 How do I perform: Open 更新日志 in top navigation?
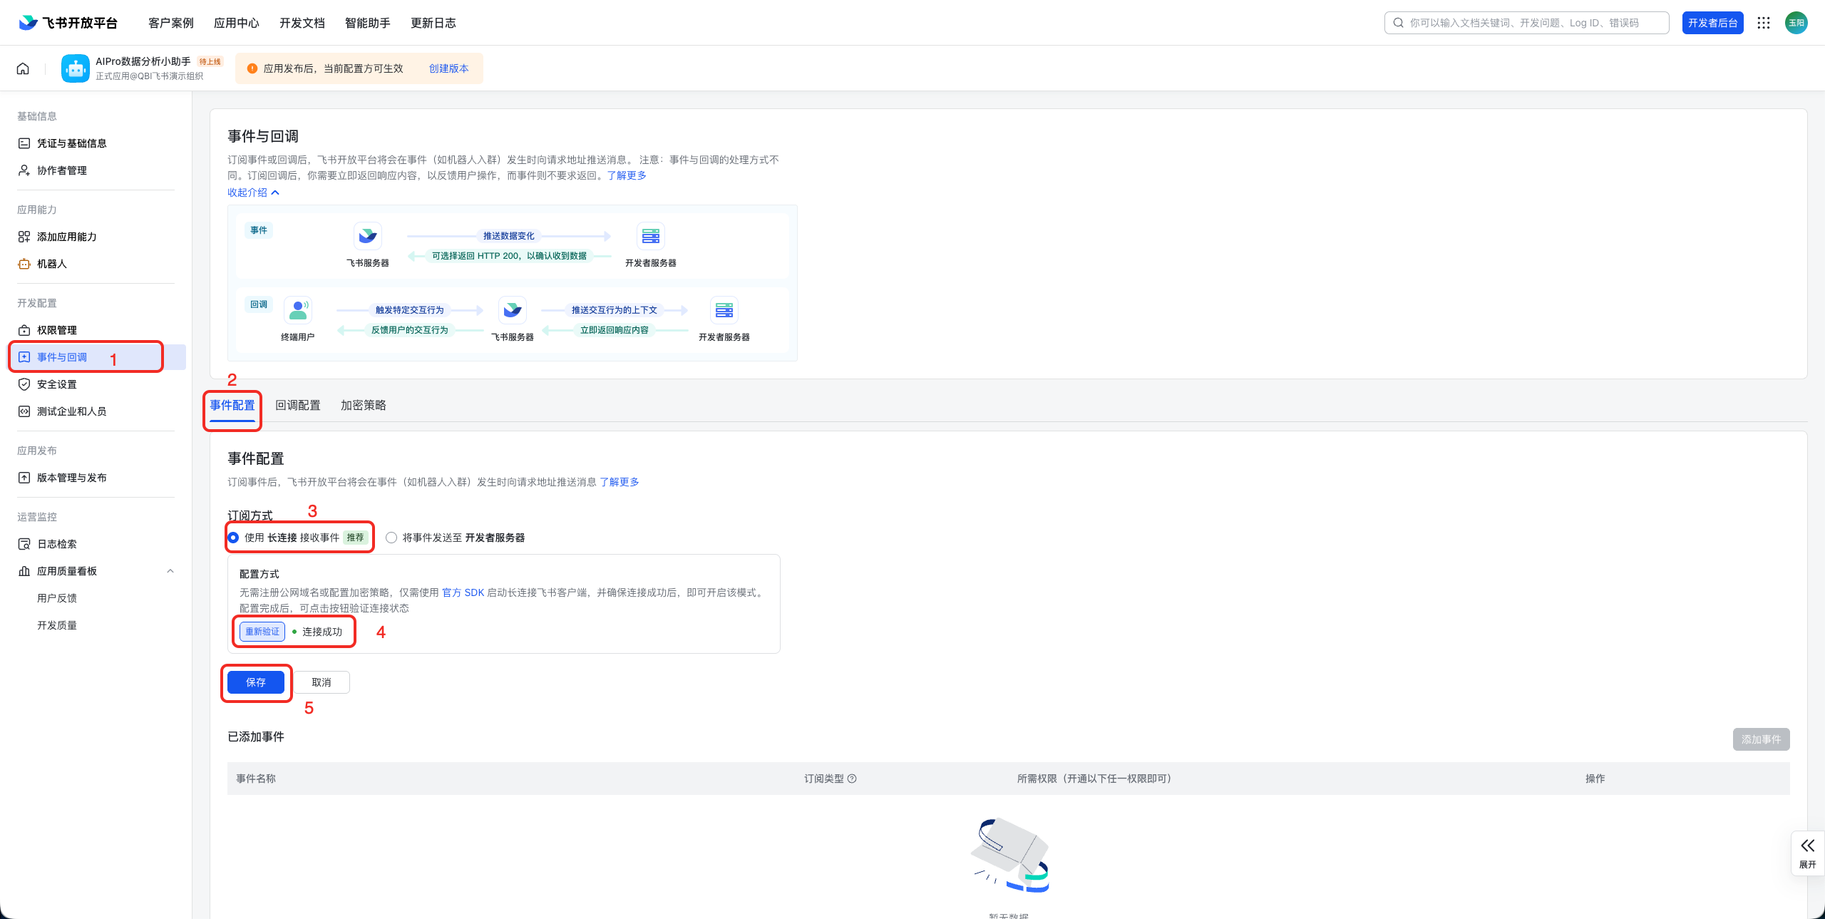(433, 23)
